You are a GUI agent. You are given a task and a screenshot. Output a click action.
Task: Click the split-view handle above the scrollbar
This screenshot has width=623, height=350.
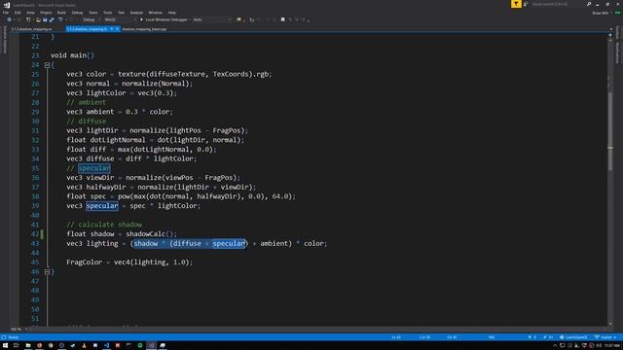[x=610, y=35]
